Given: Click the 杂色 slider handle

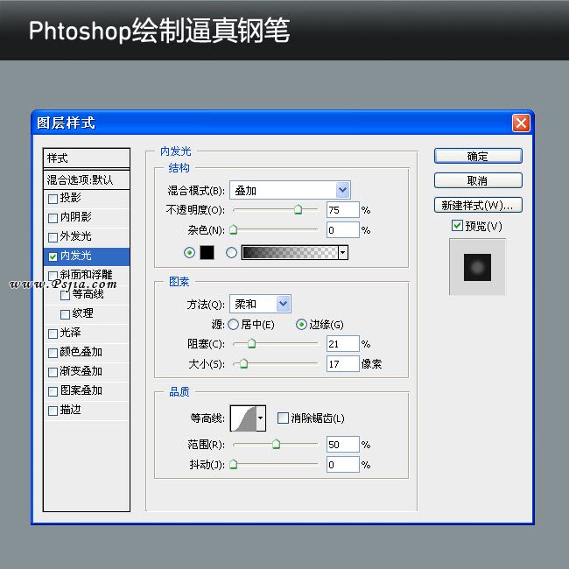Looking at the screenshot, I should [x=234, y=229].
